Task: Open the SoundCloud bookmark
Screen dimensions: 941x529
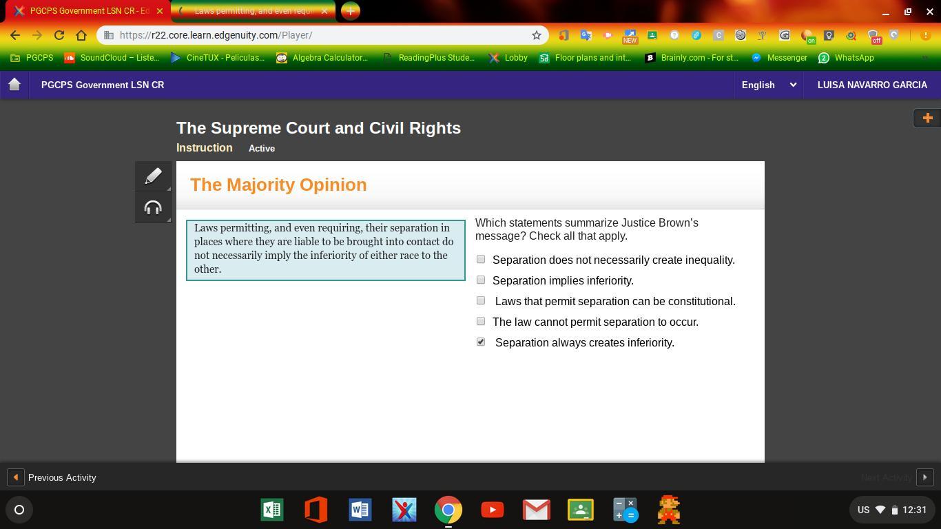Action: 112,58
